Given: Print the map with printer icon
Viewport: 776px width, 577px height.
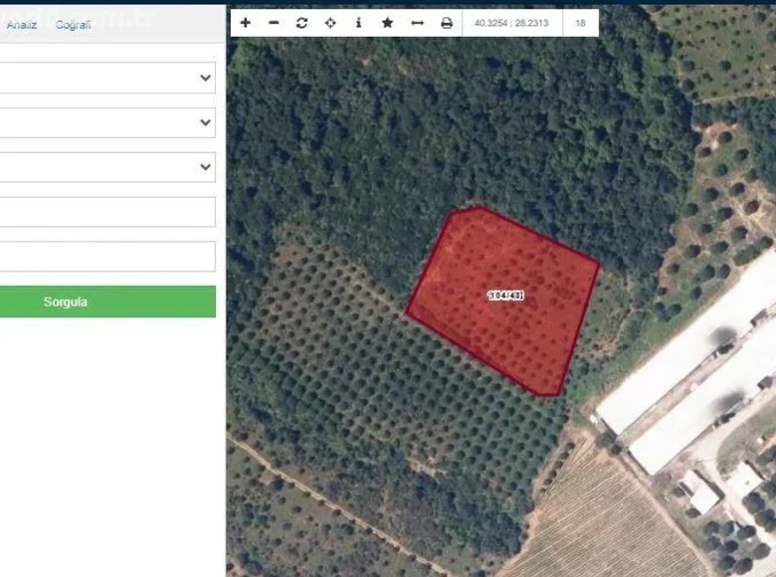Looking at the screenshot, I should (447, 23).
